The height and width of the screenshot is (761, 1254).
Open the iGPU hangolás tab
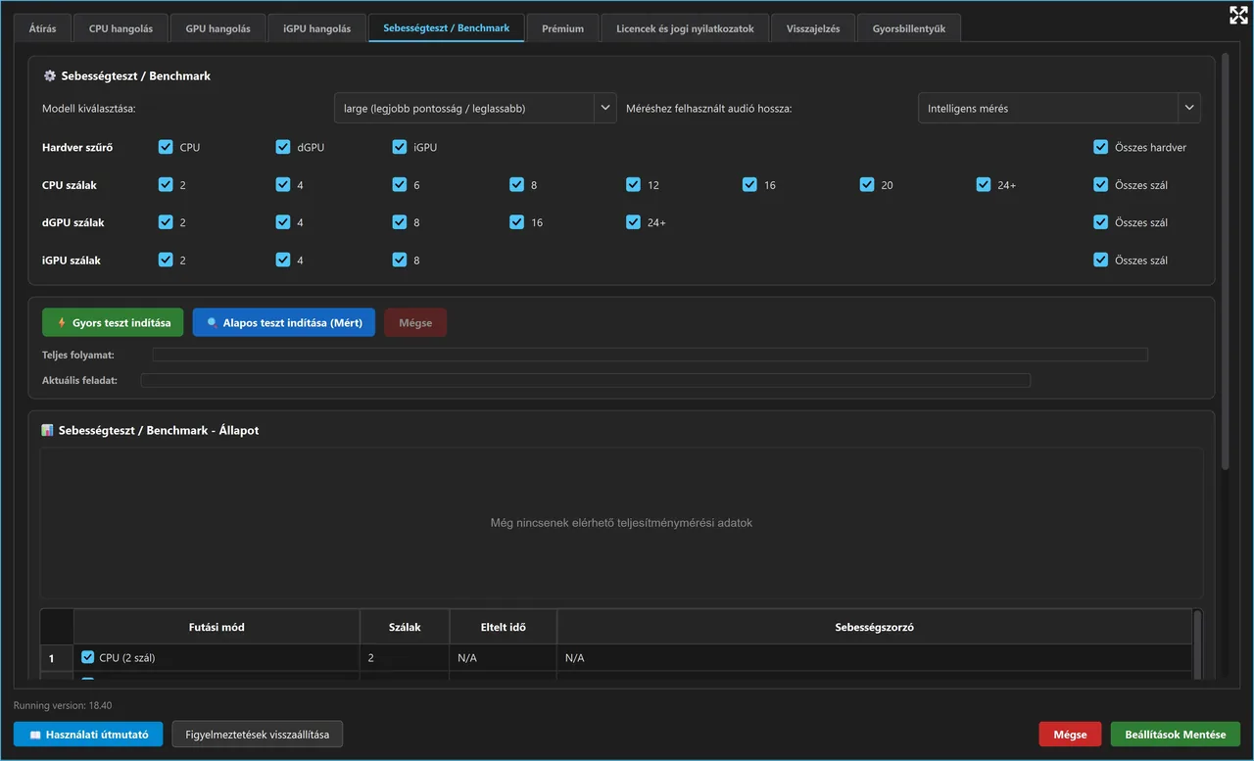[317, 28]
